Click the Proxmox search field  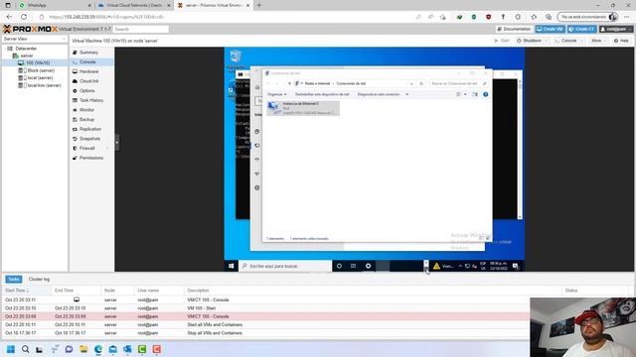[140, 29]
